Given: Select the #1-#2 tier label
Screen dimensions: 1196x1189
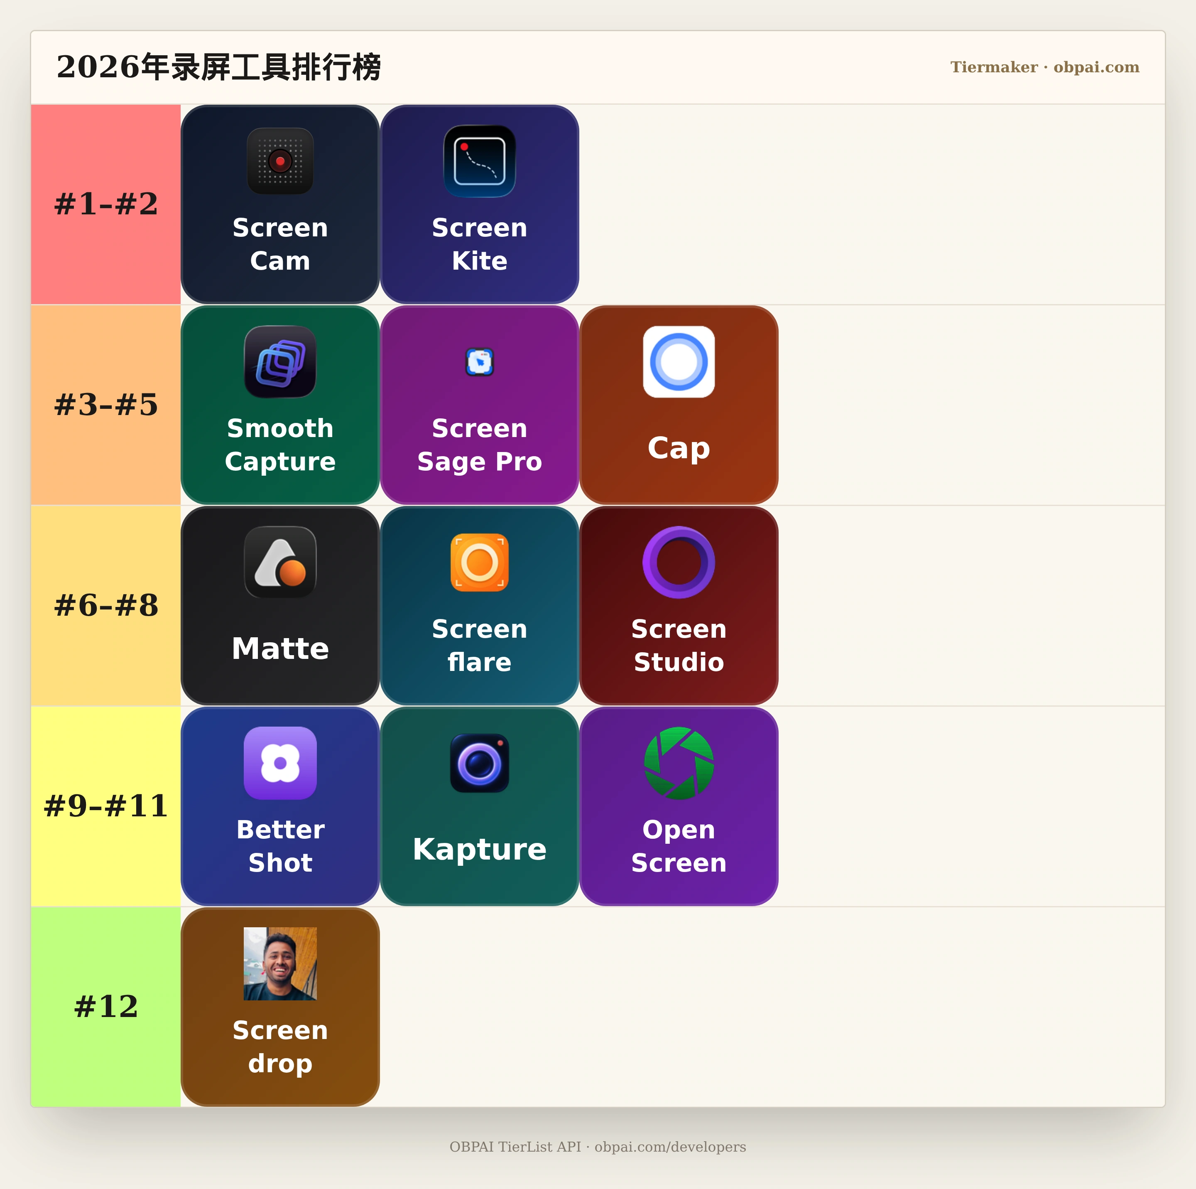Looking at the screenshot, I should [x=106, y=204].
